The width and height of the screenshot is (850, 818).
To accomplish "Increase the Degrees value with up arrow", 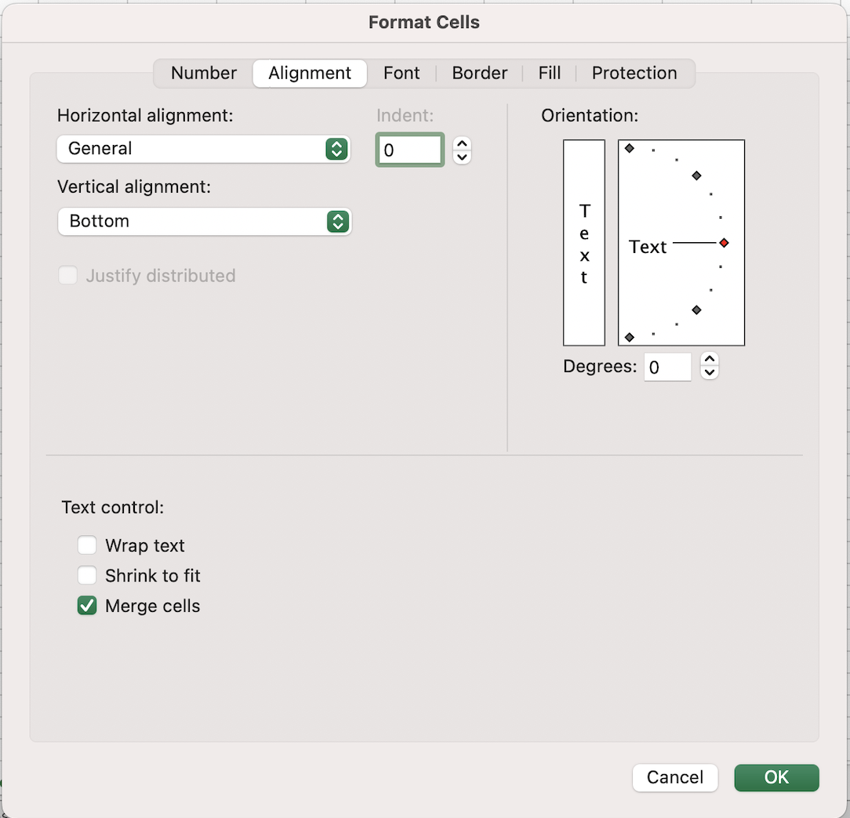I will tap(709, 360).
